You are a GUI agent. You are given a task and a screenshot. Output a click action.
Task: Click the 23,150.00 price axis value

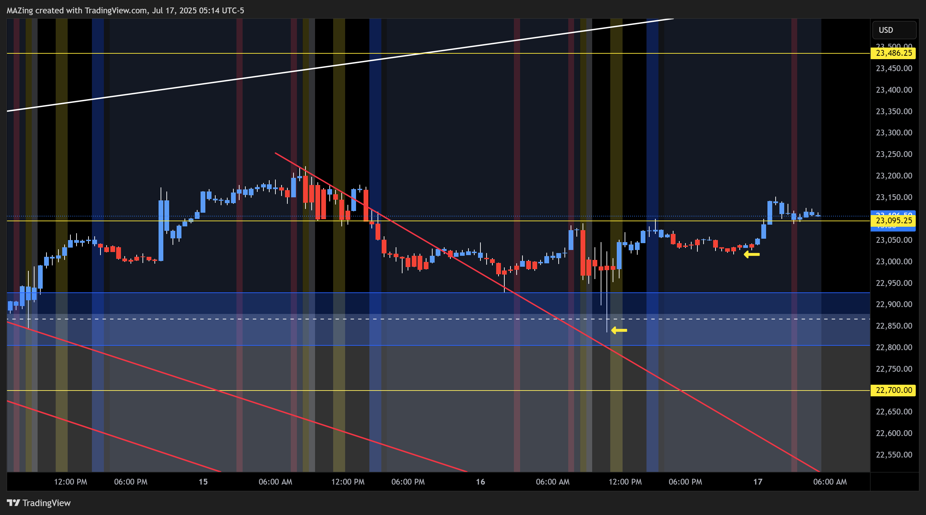click(894, 197)
